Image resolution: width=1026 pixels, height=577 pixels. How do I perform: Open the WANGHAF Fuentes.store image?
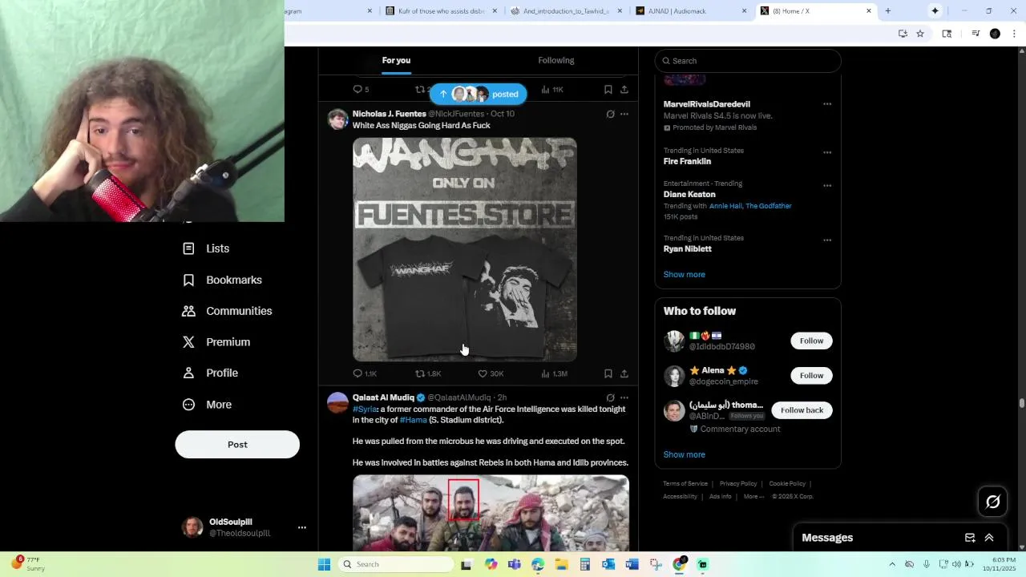[x=465, y=249]
